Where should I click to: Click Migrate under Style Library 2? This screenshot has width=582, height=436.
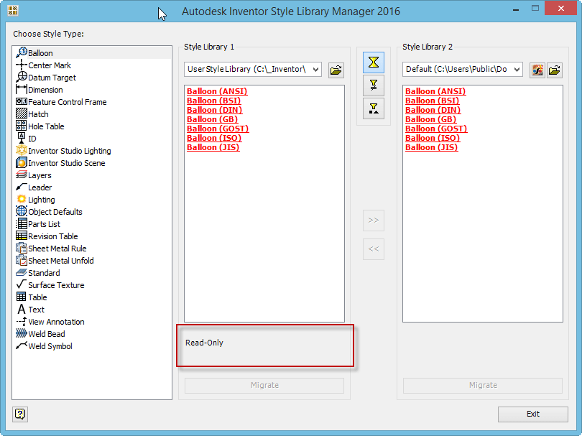(x=483, y=386)
